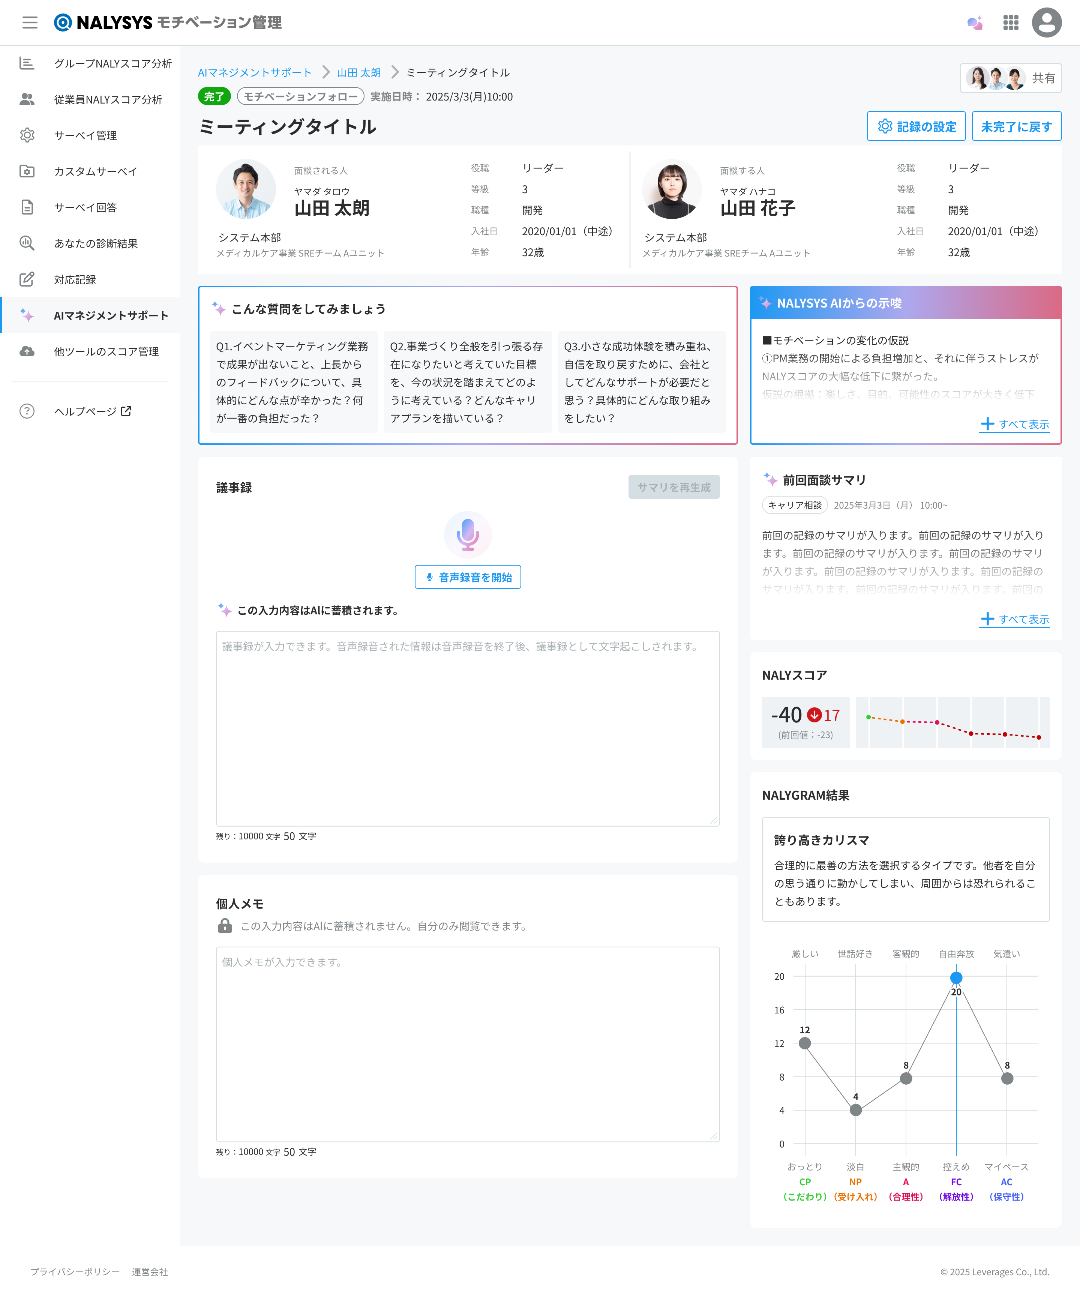Click the FC data point on NALYGRAM chart
Image resolution: width=1080 pixels, height=1297 pixels.
956,978
